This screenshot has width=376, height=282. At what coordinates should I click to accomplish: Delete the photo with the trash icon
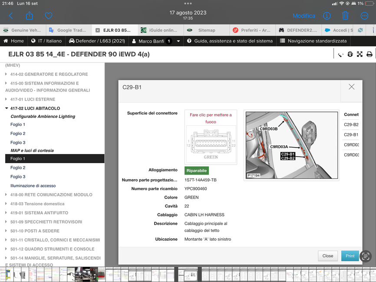[x=345, y=16]
